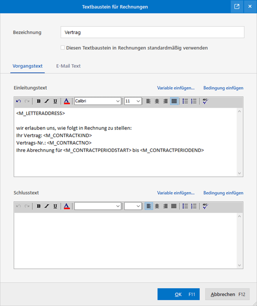This screenshot has height=306, width=257.
Task: Center align the Einleitungstext text
Action: (x=157, y=101)
